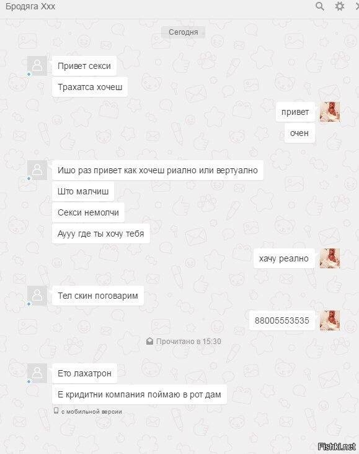The image size is (359, 454).
Task: Open the user photo beside 'хачу реално'
Action: pos(330,258)
